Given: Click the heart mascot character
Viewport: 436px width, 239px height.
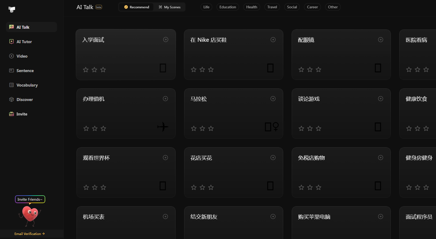Looking at the screenshot, I should coord(30,216).
